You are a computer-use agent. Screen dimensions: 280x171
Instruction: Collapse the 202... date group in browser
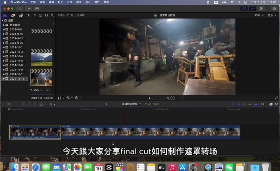[31, 90]
